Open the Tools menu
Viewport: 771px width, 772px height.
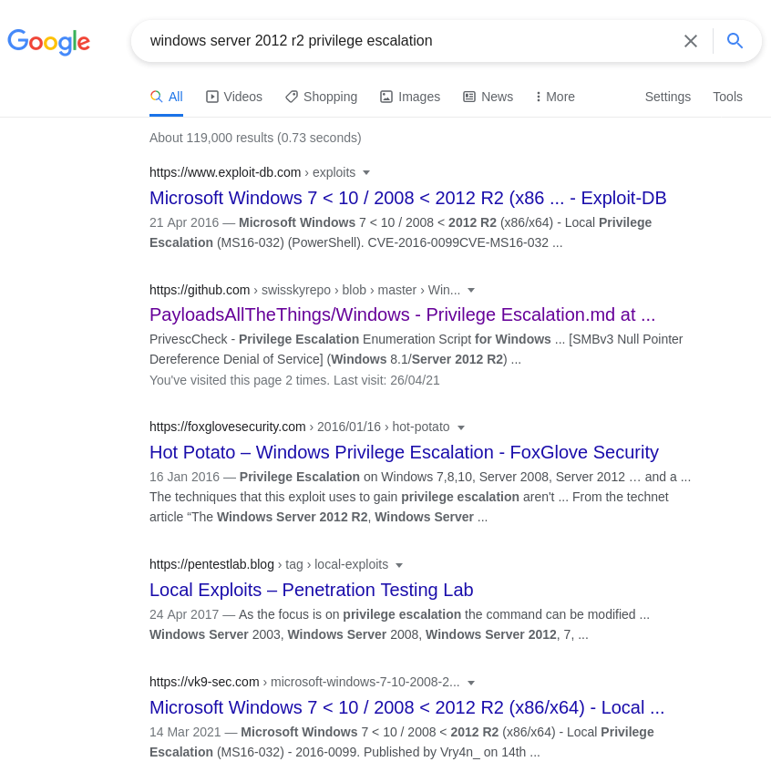click(727, 97)
